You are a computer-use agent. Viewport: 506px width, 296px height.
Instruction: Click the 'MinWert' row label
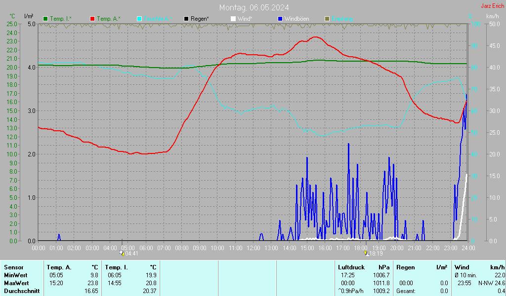(16, 275)
